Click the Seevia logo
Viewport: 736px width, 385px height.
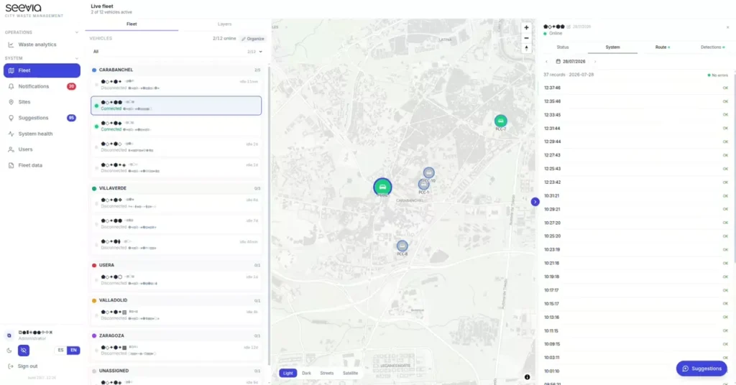tap(24, 8)
